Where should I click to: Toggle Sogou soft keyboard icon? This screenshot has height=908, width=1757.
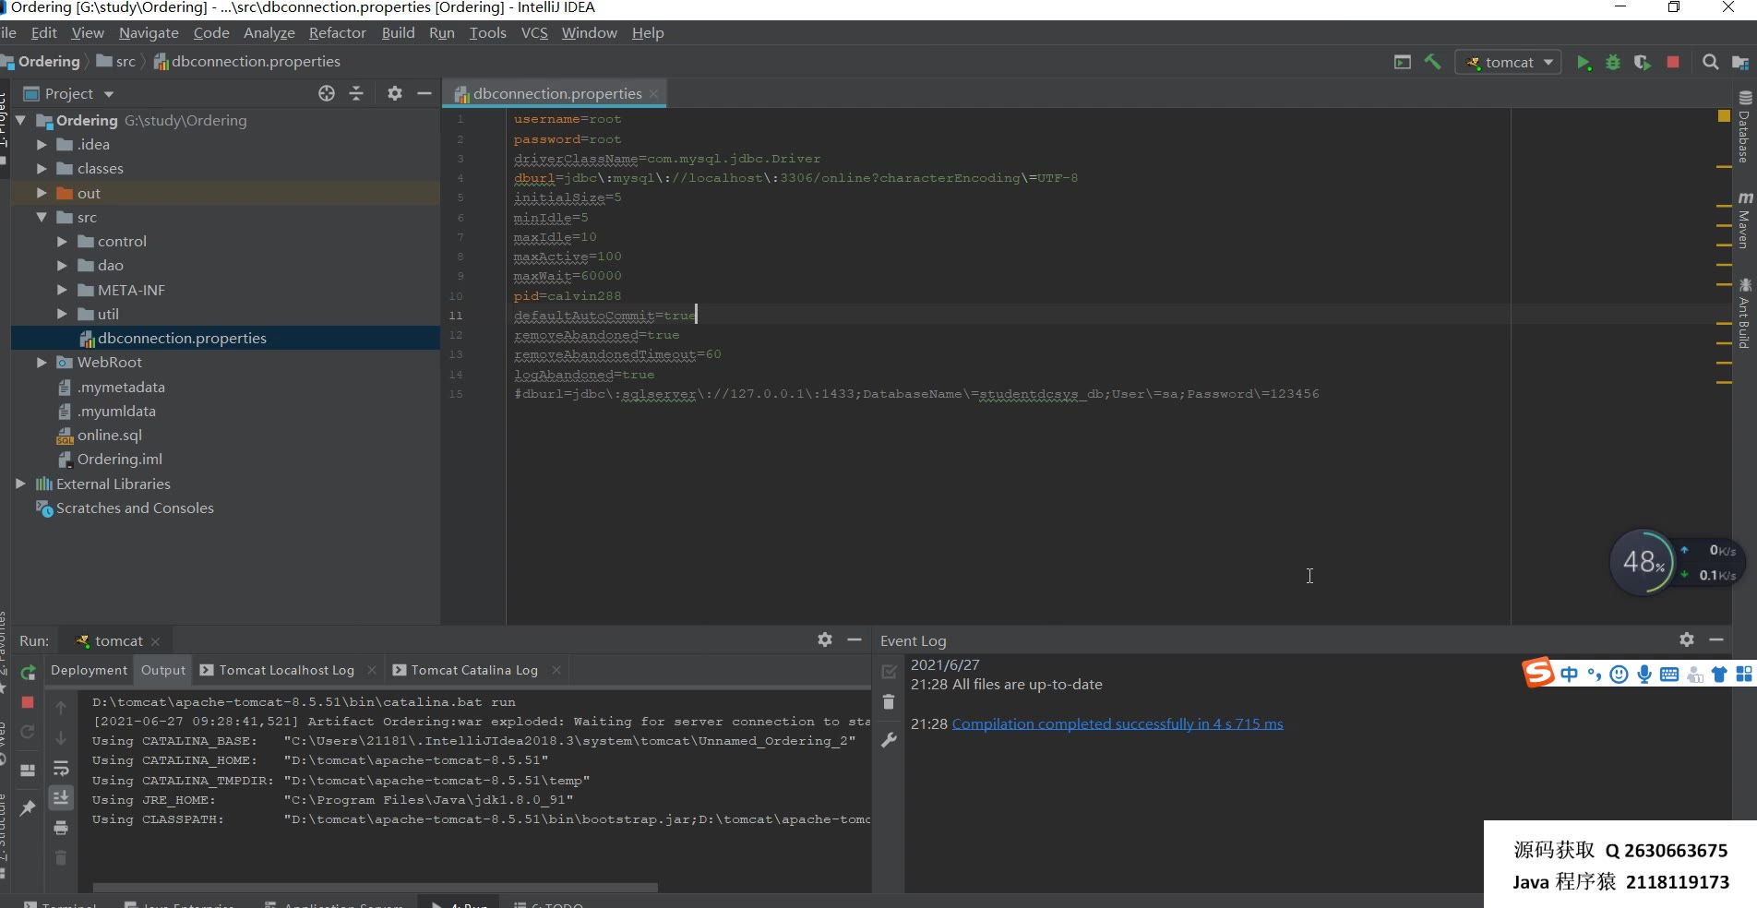1669,675
